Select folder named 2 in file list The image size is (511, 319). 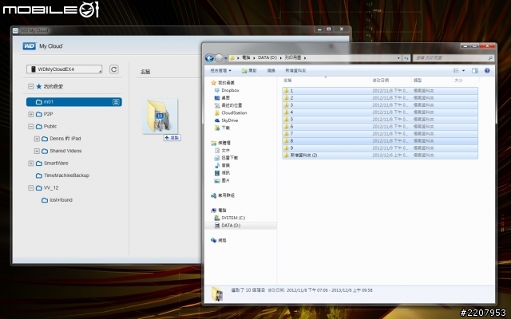[380, 98]
